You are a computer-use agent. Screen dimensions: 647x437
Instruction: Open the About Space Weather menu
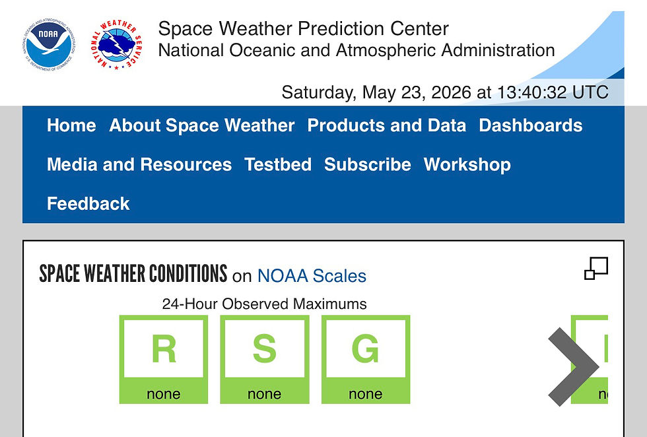click(202, 125)
